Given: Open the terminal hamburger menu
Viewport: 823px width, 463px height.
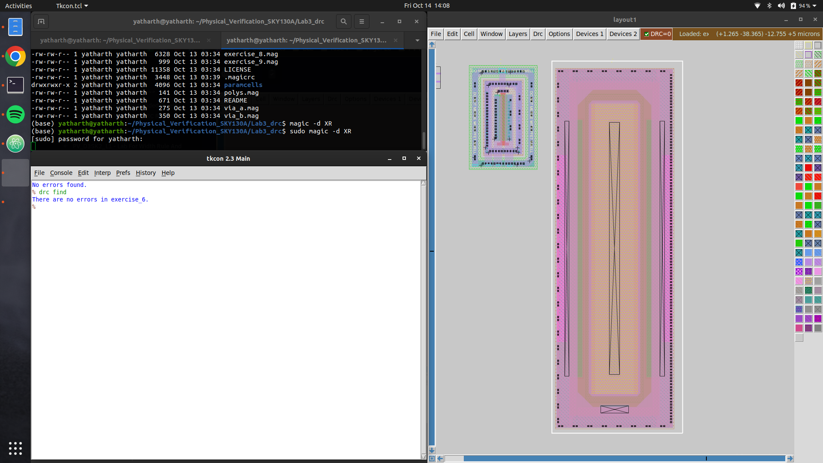Looking at the screenshot, I should point(362,21).
